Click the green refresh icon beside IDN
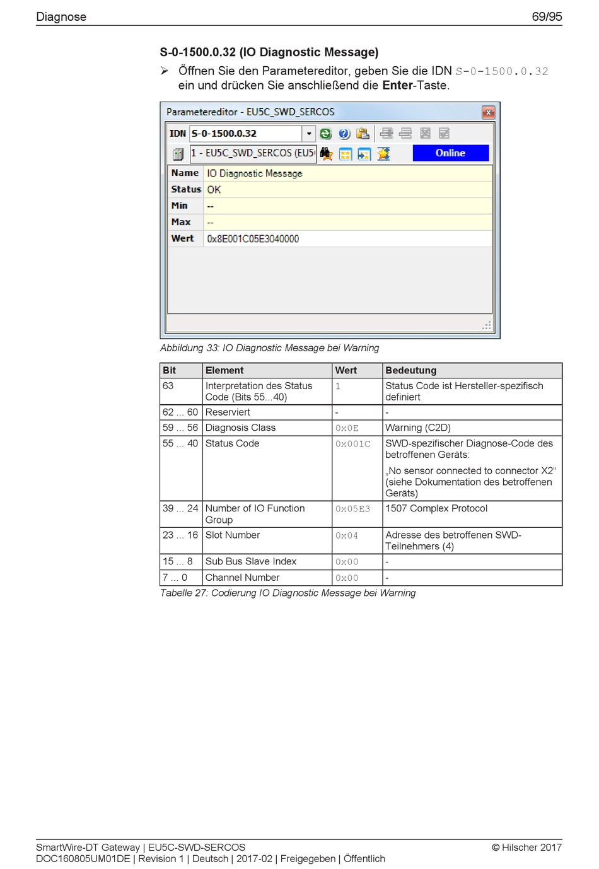The height and width of the screenshot is (869, 599). click(x=325, y=134)
